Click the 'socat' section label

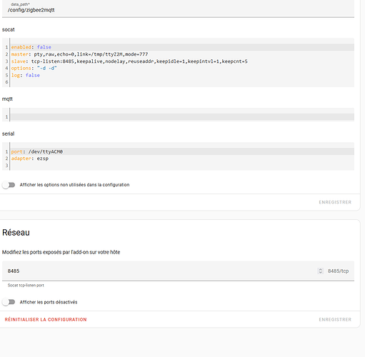point(9,30)
